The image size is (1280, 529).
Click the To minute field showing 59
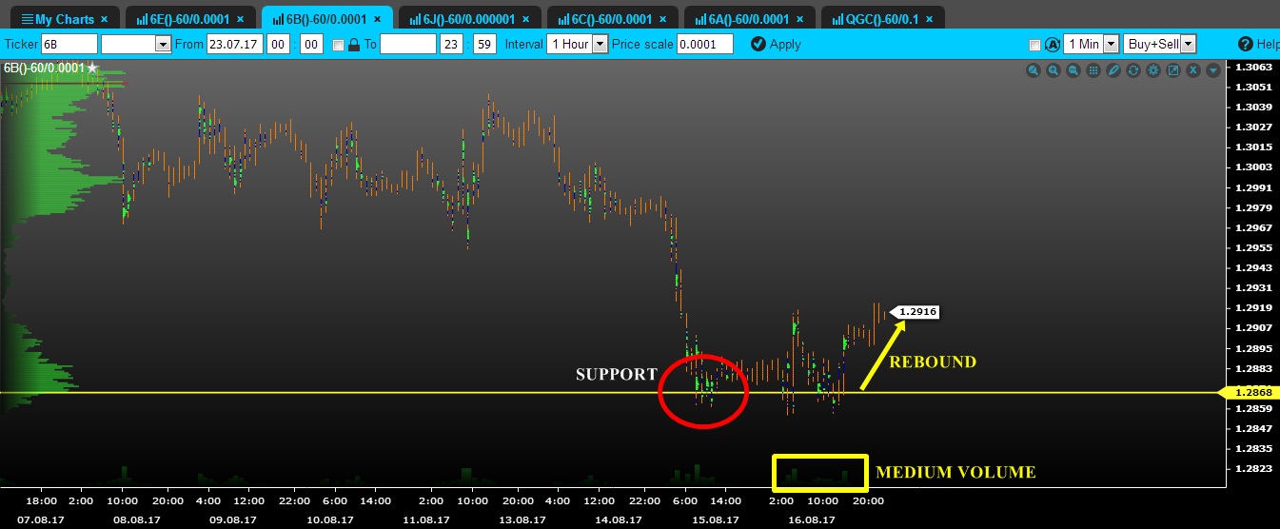tap(484, 44)
